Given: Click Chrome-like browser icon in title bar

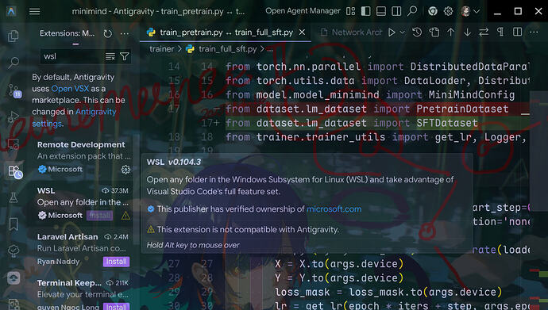Looking at the screenshot, I should pyautogui.click(x=433, y=11).
